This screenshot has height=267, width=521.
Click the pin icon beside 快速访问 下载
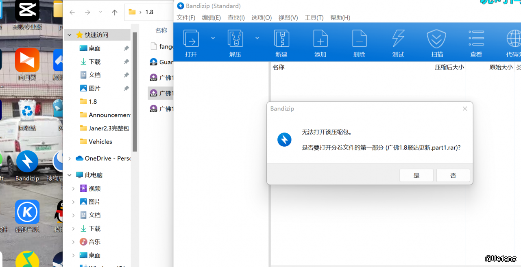tap(126, 62)
